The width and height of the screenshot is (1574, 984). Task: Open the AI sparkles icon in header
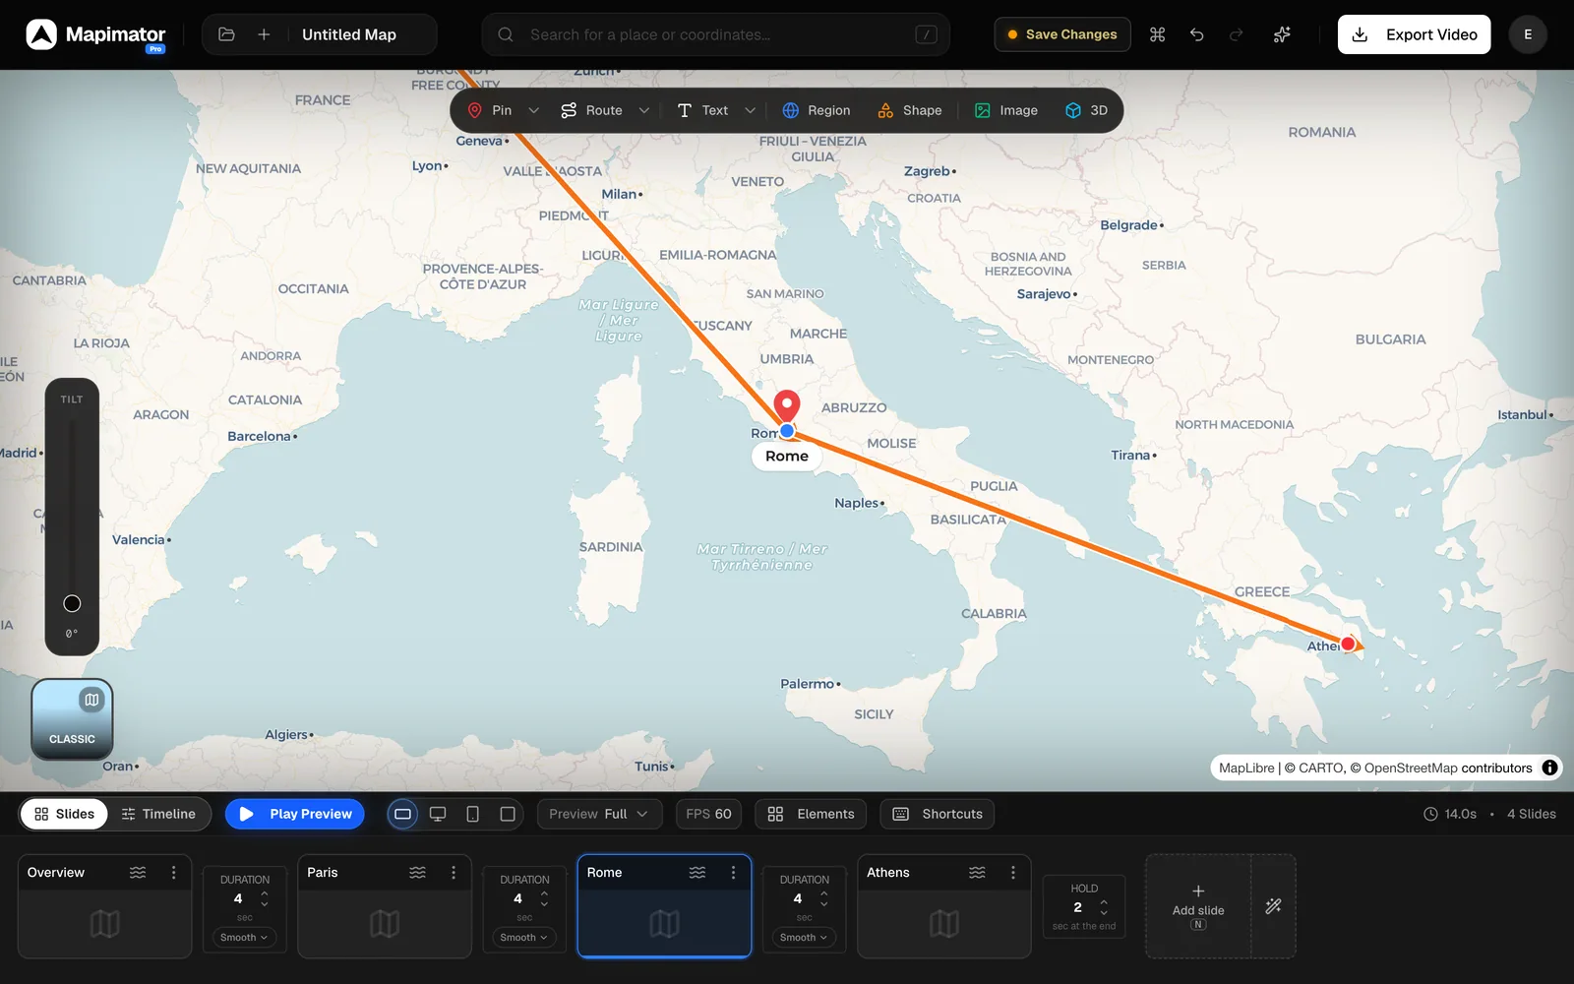point(1282,34)
